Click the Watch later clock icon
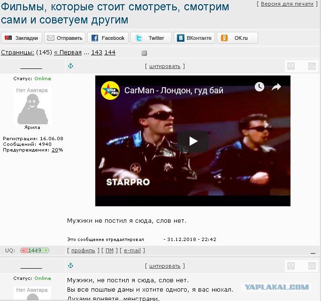Viewport: 321px width, 301px height. click(x=260, y=87)
